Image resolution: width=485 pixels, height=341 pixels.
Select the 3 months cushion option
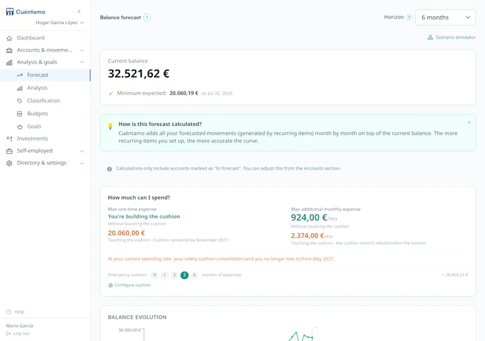[184, 275]
